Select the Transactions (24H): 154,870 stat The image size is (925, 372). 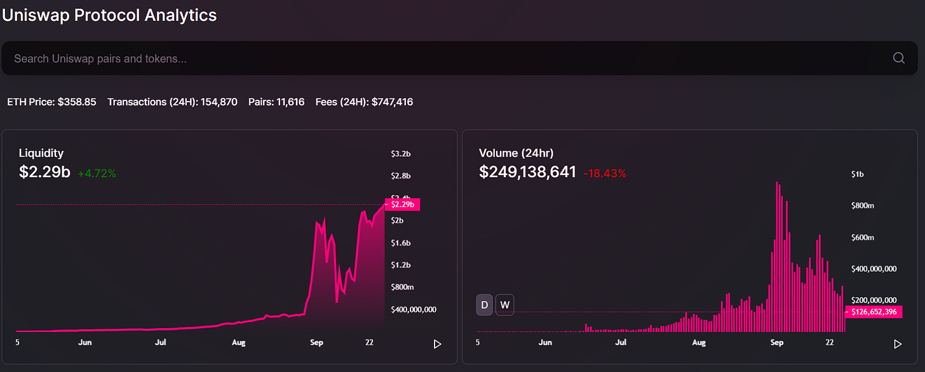point(173,102)
